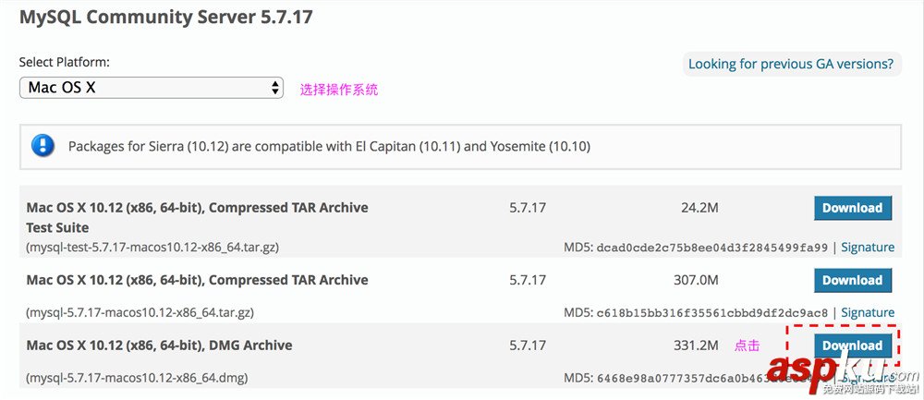The width and height of the screenshot is (924, 400).
Task: Click the mysql-5.7.17-macos10.12-x86_64.dmg filename
Action: point(137,378)
